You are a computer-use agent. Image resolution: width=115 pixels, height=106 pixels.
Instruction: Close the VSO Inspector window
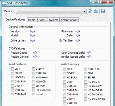point(108,2)
